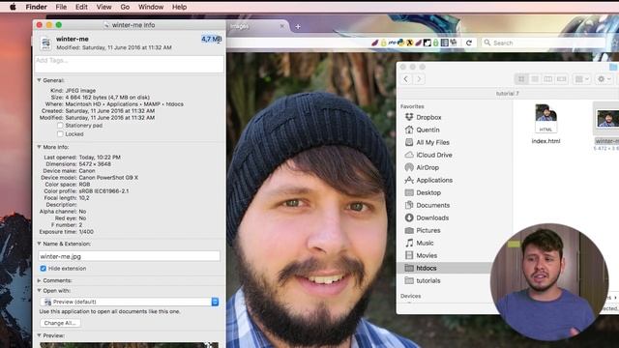Click the 'tutorial 7' Finder title
Image resolution: width=619 pixels, height=348 pixels.
coord(507,94)
